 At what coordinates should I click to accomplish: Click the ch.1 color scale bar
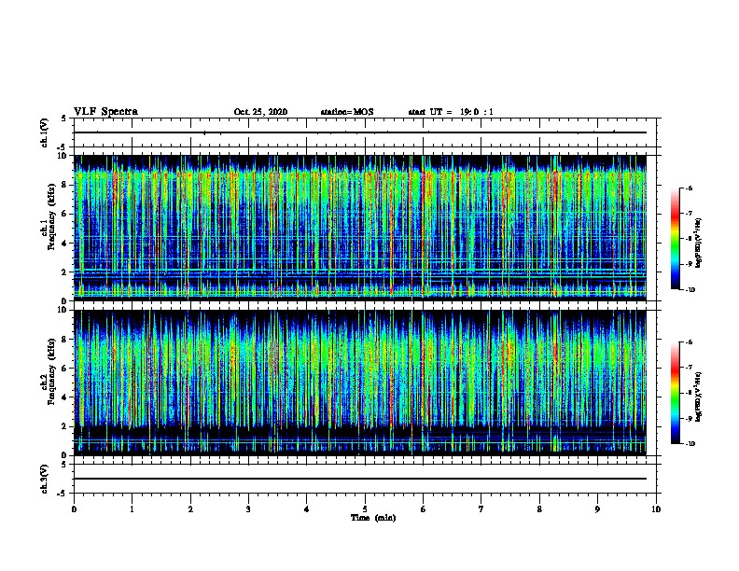[x=676, y=239]
